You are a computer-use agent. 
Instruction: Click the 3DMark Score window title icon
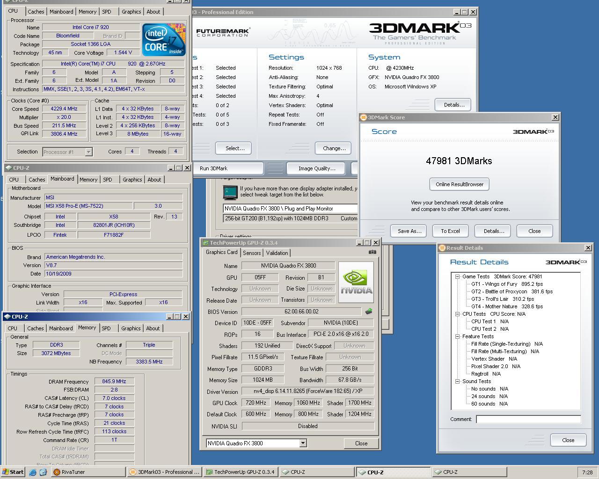coord(364,117)
